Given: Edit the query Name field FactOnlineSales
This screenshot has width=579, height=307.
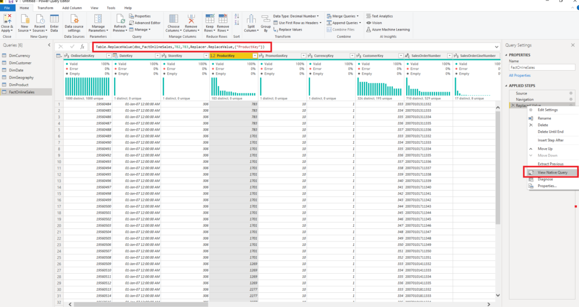Looking at the screenshot, I should click(542, 68).
